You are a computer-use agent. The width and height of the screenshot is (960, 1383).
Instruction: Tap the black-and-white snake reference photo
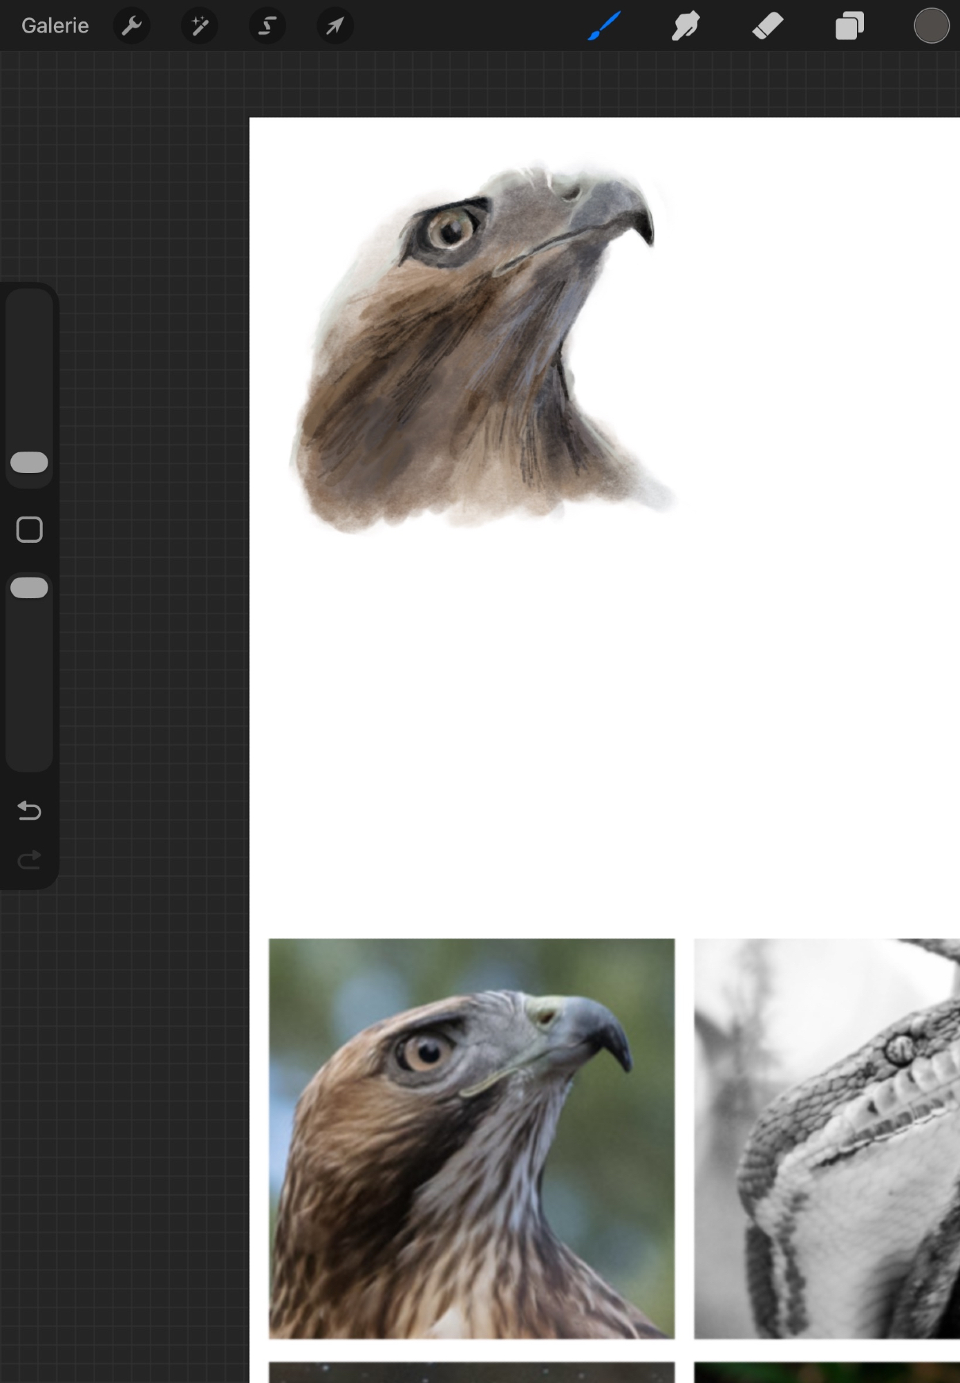[x=827, y=1138]
